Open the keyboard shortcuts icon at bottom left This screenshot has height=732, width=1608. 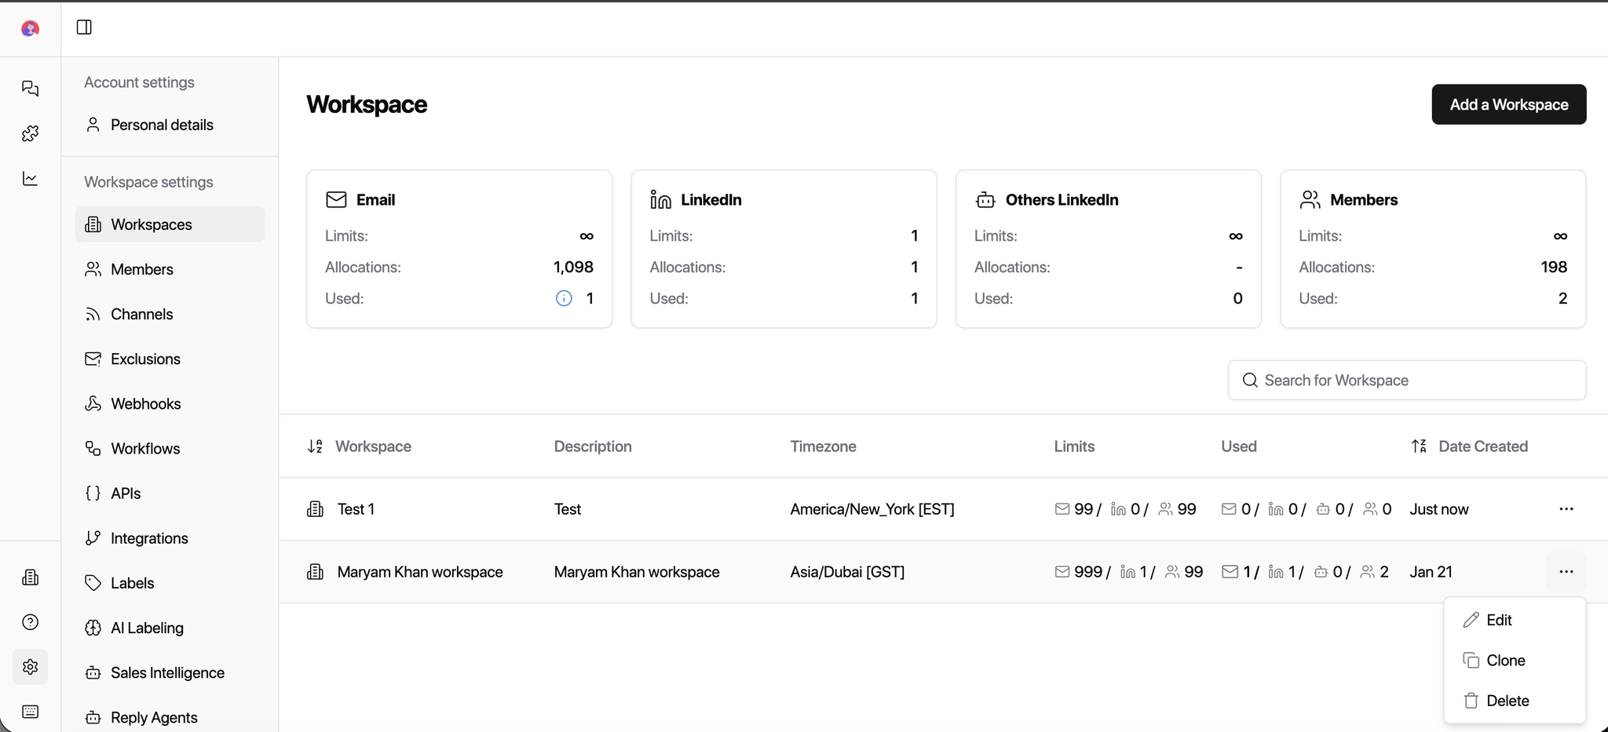click(x=30, y=712)
